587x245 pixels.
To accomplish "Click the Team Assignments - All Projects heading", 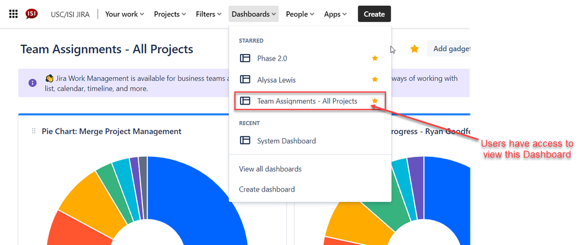I will point(106,49).
